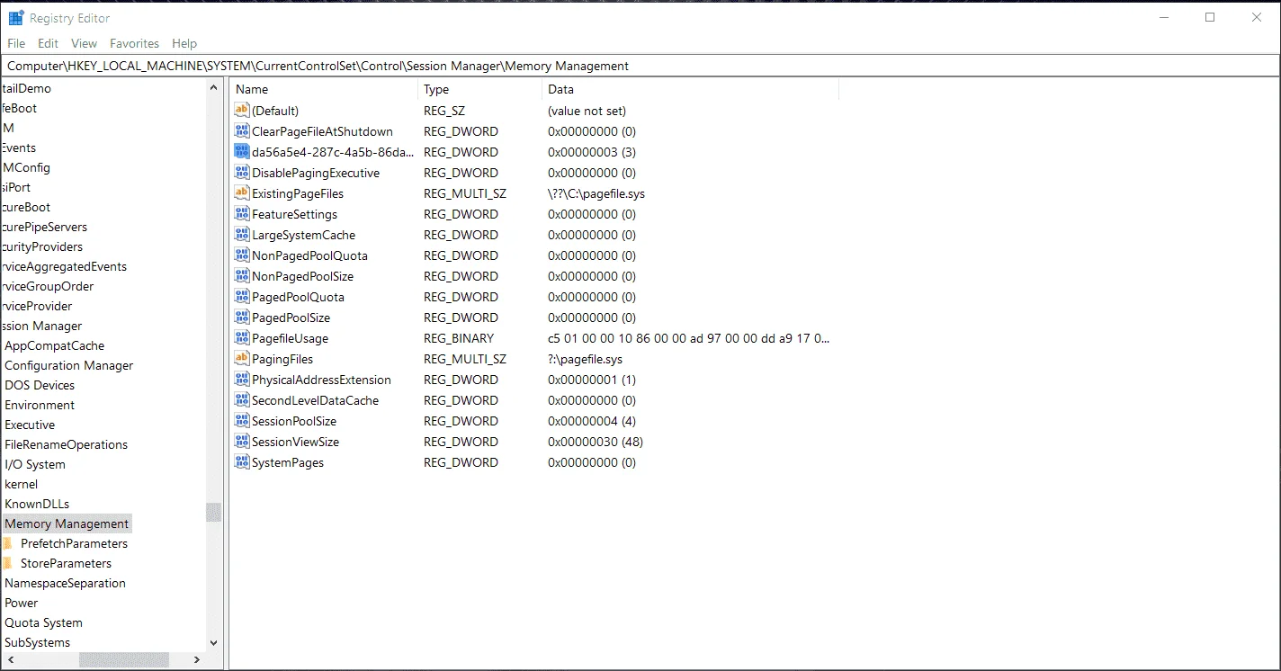Select the StoreParameters subkey
The image size is (1281, 671).
[66, 563]
